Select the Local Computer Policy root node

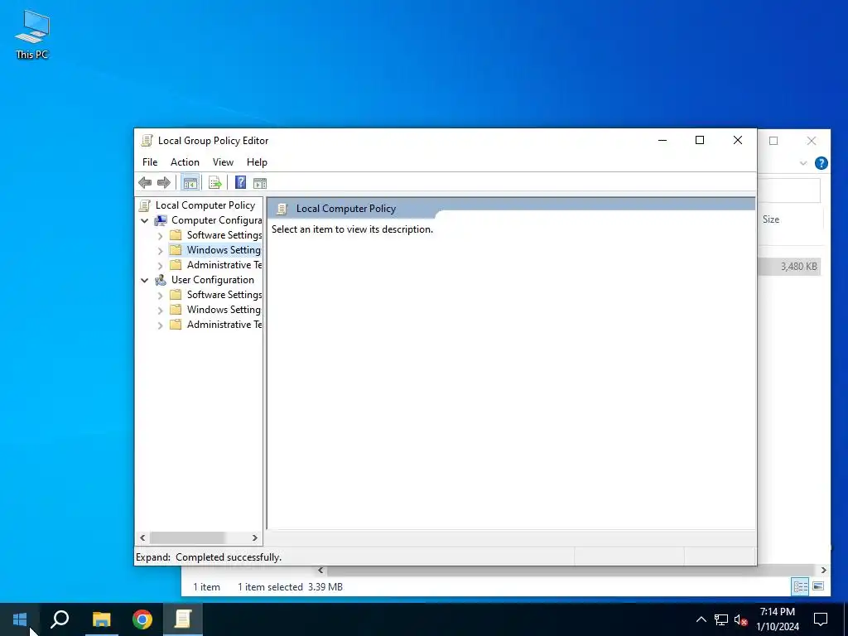click(x=205, y=205)
